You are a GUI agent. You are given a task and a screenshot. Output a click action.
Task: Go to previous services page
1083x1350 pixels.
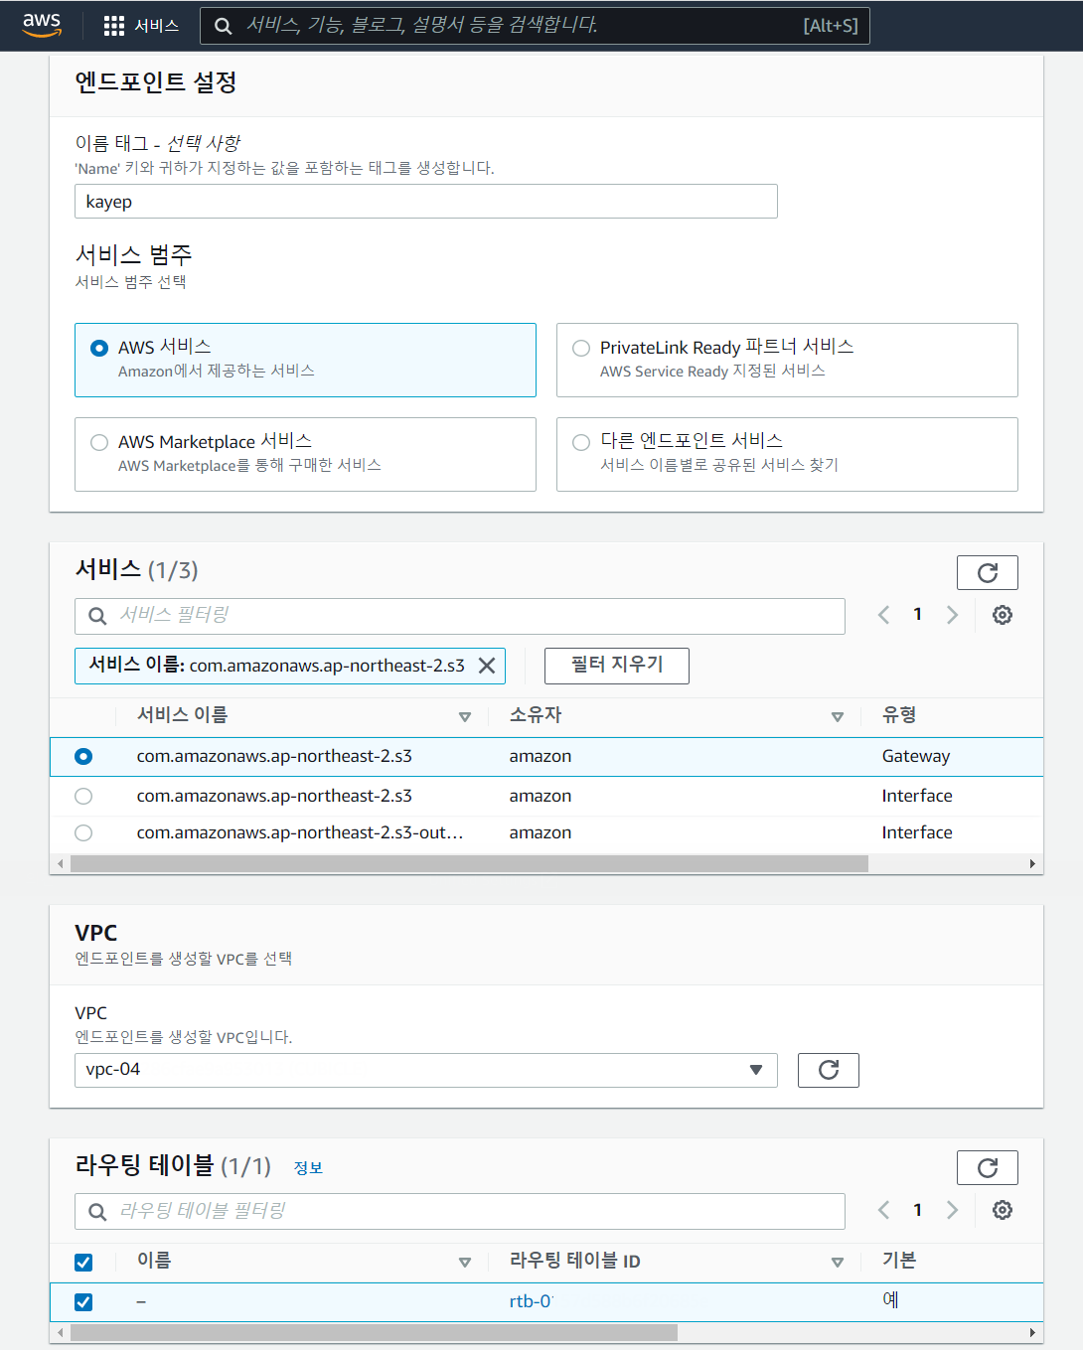point(883,615)
